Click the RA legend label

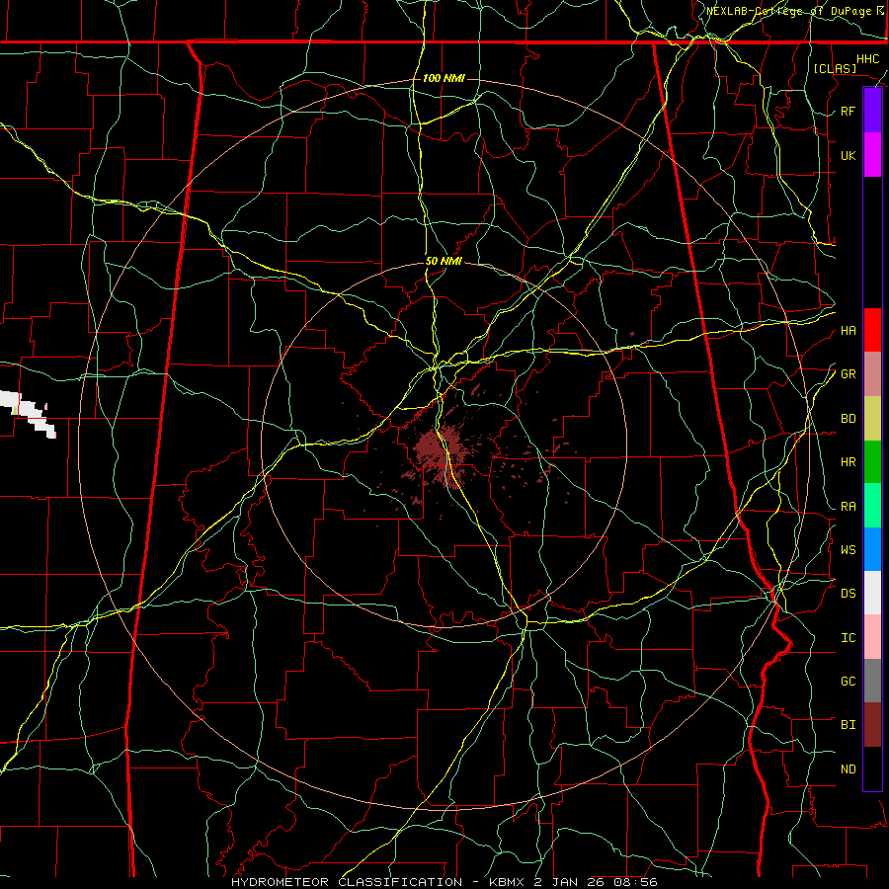tap(848, 507)
